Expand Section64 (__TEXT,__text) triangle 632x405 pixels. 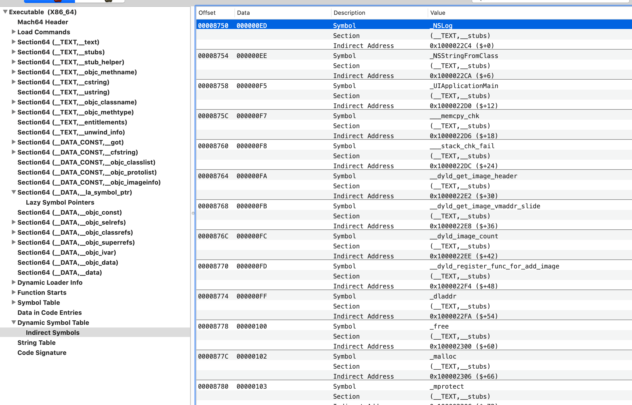click(13, 42)
